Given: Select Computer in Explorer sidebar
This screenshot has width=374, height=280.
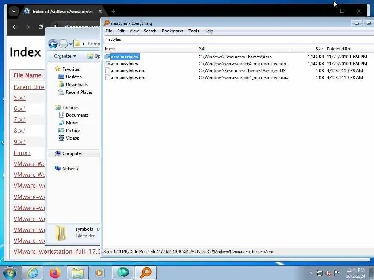Looking at the screenshot, I should pos(72,153).
